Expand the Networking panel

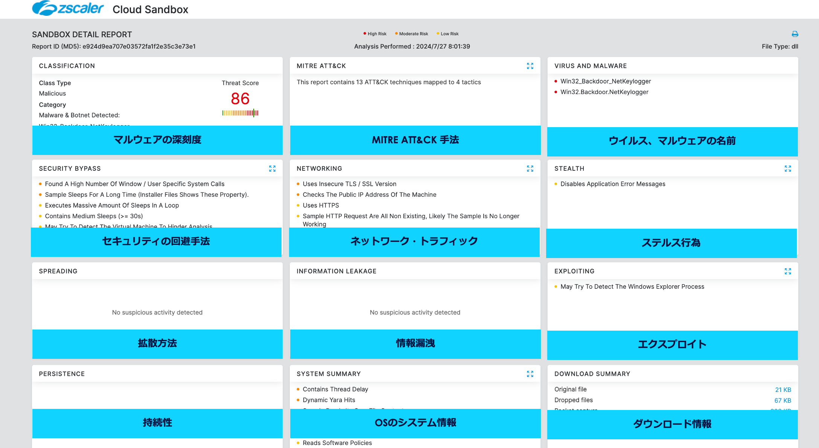coord(530,169)
